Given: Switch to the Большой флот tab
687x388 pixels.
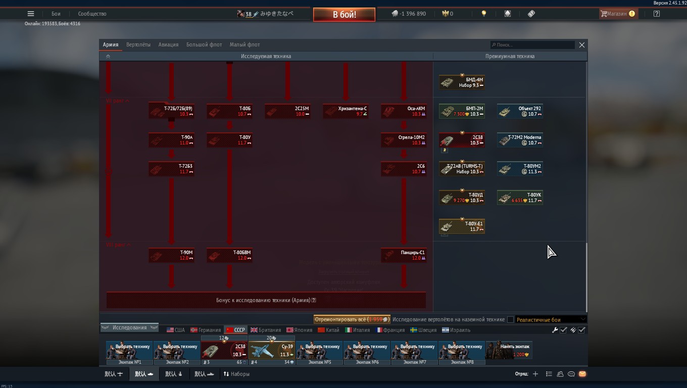Looking at the screenshot, I should coord(204,44).
